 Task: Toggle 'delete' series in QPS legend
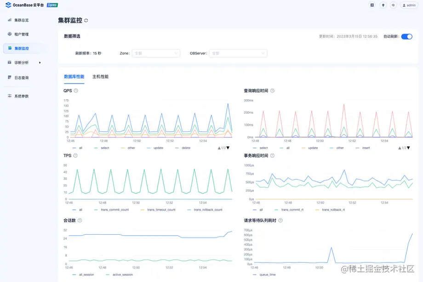coord(183,148)
